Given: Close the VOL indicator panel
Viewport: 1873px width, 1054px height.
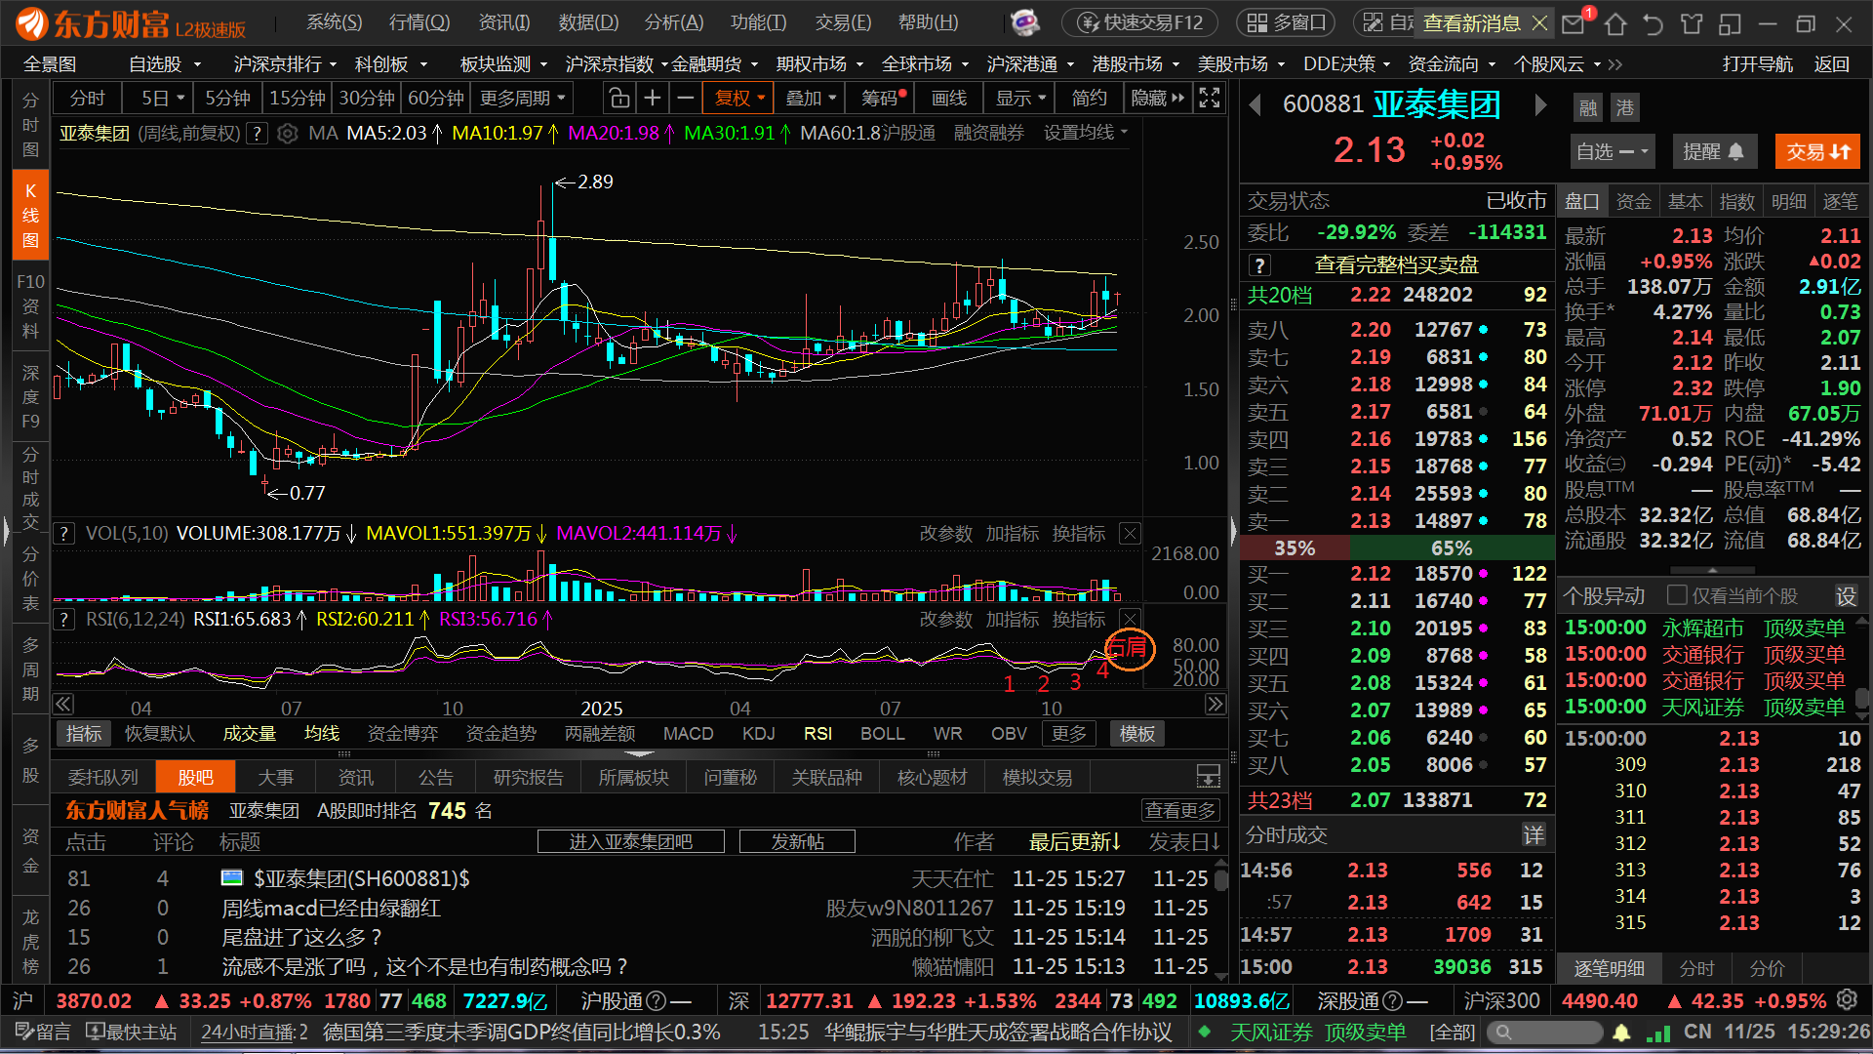Looking at the screenshot, I should [x=1130, y=534].
